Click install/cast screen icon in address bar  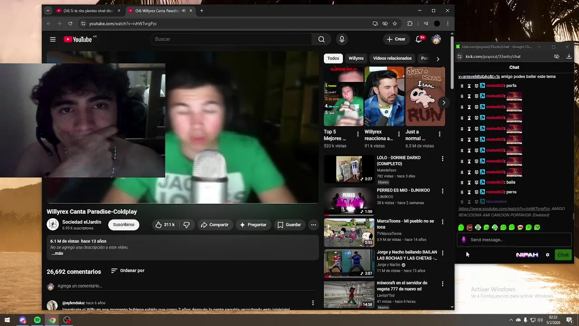(375, 24)
